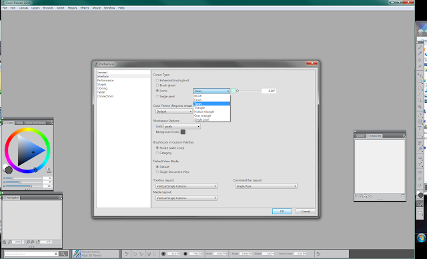Switch to the Mixer tab
The image size is (427, 259).
pyautogui.click(x=19, y=123)
